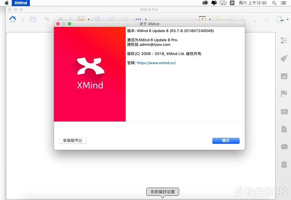Click the green Share icon

coord(266,19)
